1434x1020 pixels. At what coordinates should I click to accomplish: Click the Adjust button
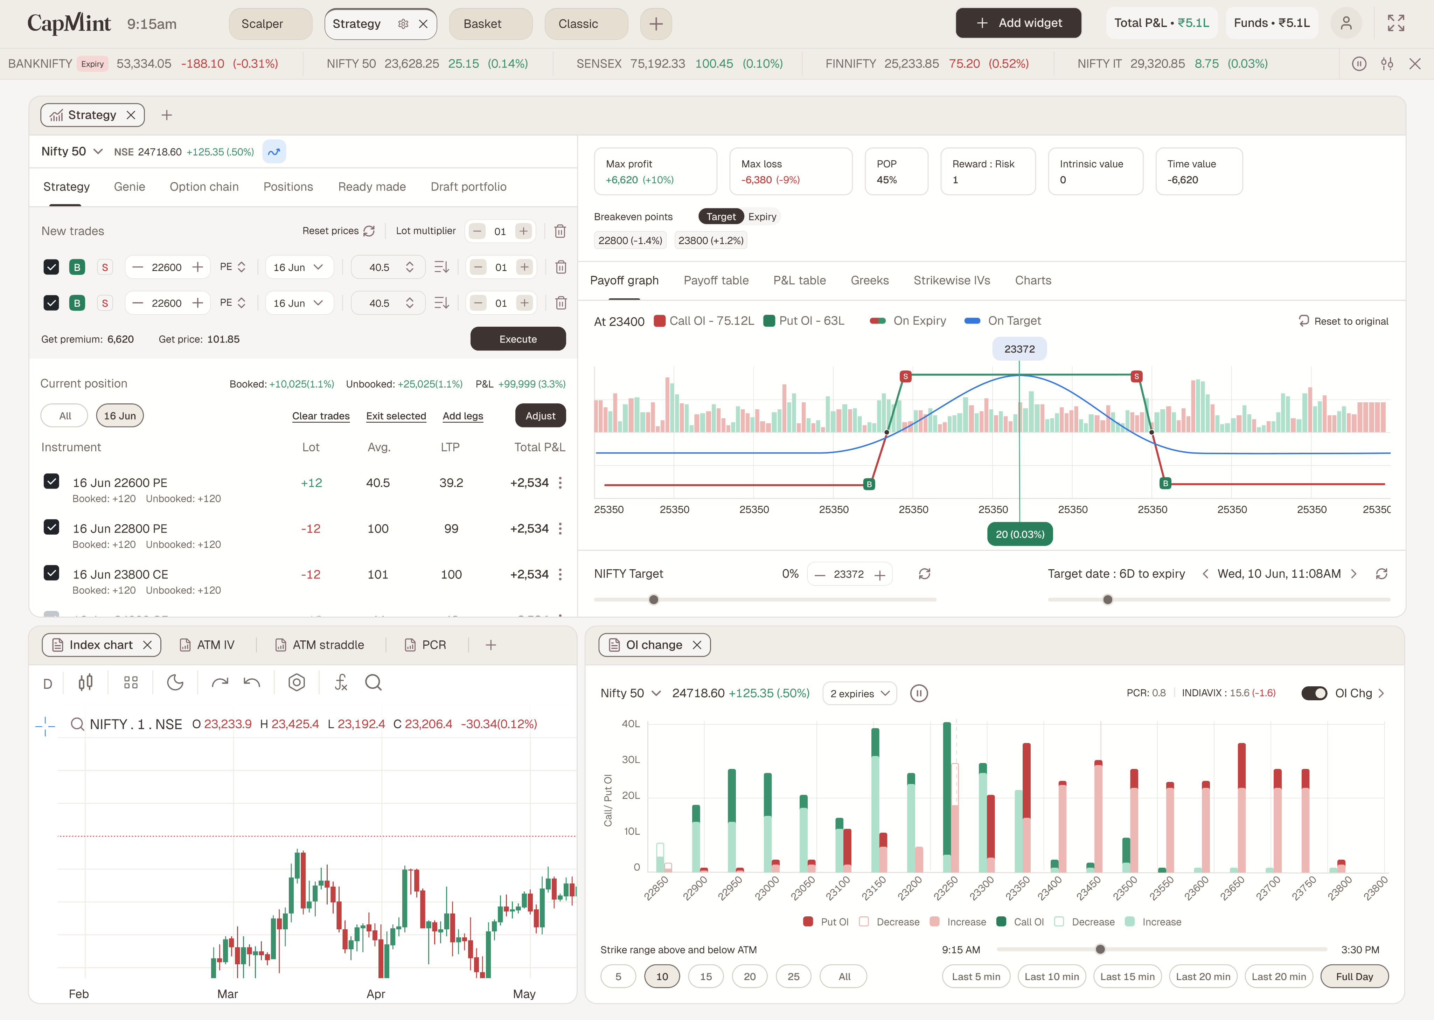[541, 416]
